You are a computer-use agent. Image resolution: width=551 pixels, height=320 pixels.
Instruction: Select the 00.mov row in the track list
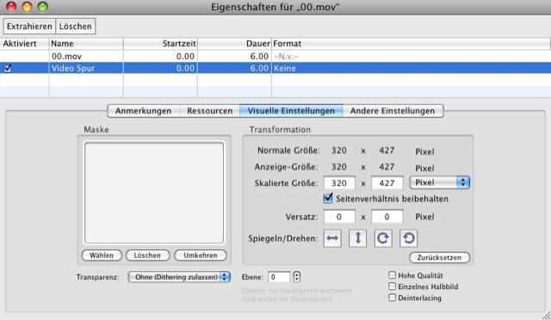pos(275,56)
